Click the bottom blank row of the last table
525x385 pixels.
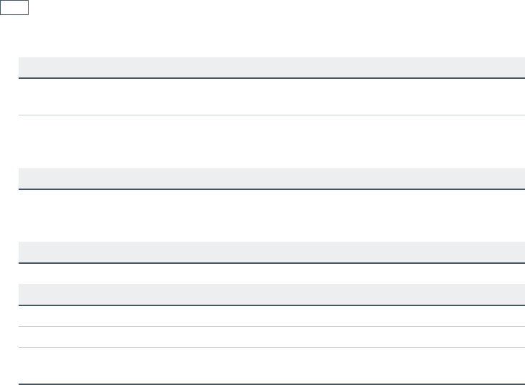coord(271,366)
